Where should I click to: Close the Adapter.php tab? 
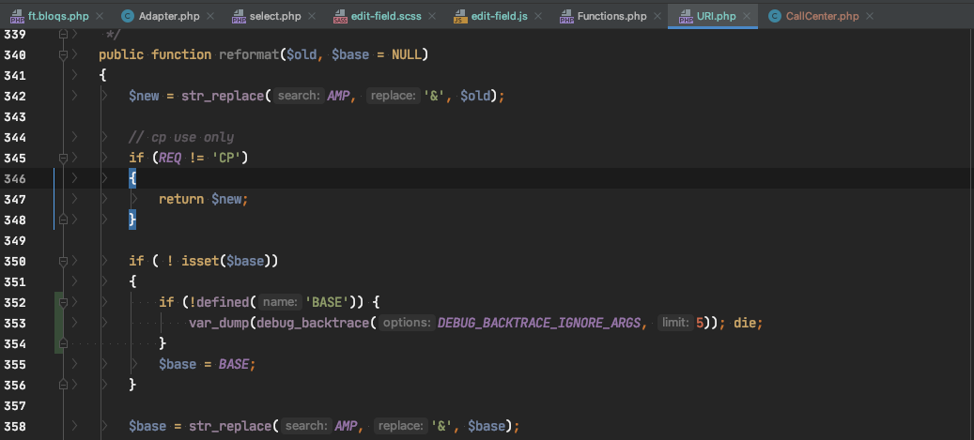tap(210, 16)
